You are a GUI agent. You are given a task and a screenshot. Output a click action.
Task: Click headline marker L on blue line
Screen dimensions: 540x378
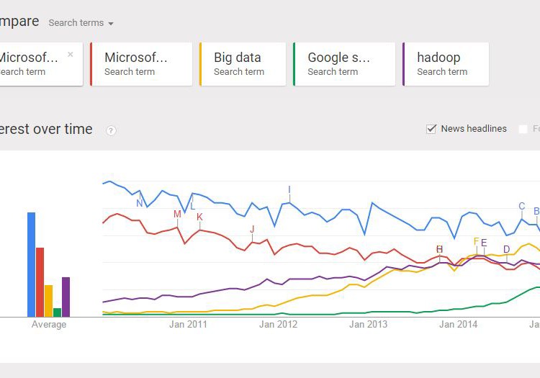[192, 206]
